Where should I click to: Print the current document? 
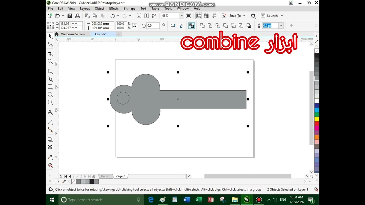coord(77,16)
